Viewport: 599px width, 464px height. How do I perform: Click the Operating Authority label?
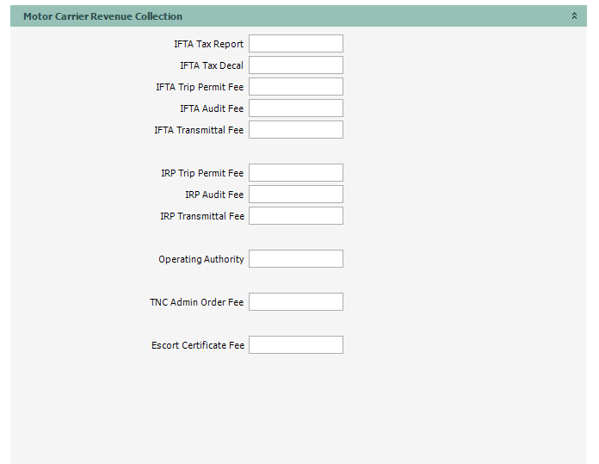(x=201, y=259)
